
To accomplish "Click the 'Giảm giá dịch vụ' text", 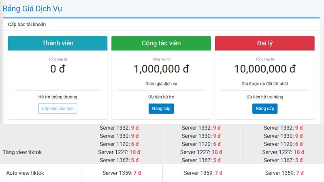I will [x=161, y=84].
